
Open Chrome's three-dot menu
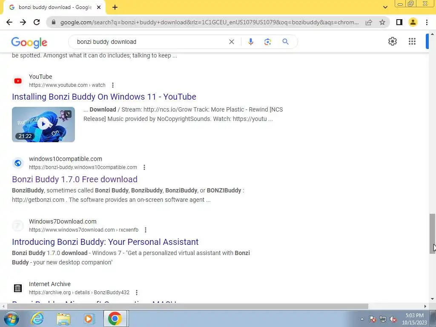[x=427, y=22]
